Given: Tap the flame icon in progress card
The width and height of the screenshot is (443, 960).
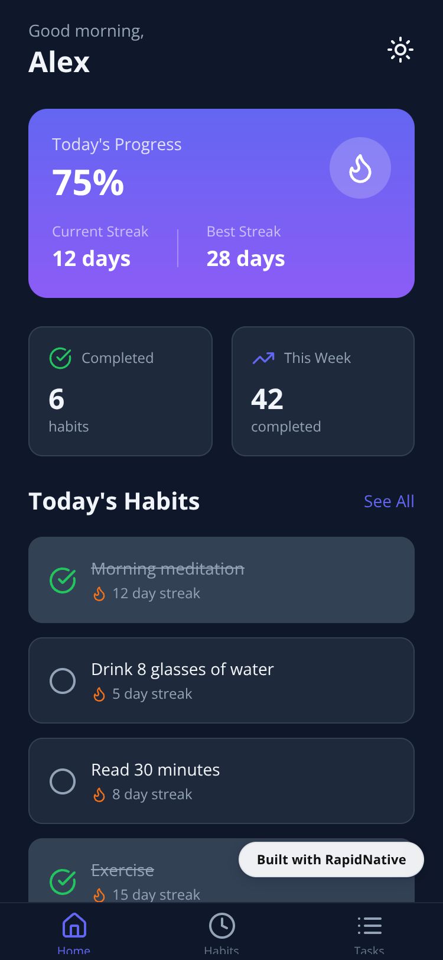Looking at the screenshot, I should pyautogui.click(x=360, y=168).
